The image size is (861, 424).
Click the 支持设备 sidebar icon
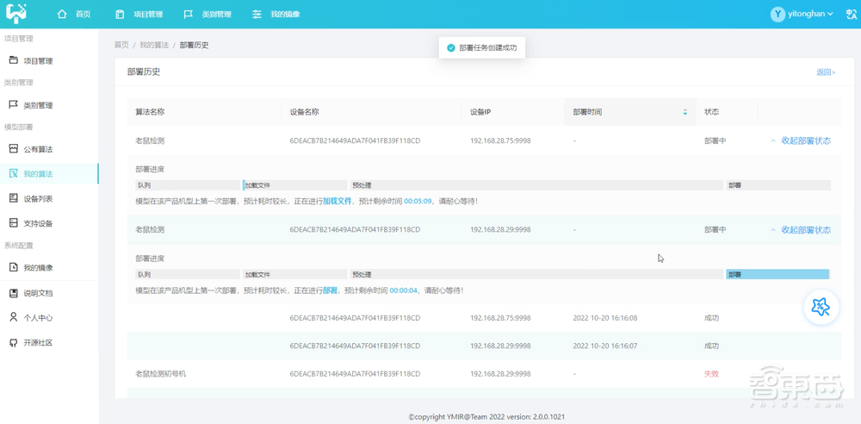pyautogui.click(x=14, y=222)
